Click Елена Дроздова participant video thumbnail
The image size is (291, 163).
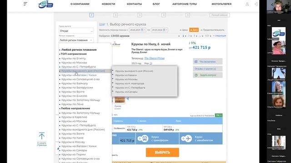279,88
